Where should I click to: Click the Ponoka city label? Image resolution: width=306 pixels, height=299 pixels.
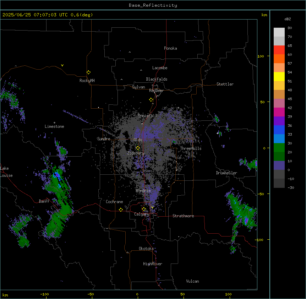[x=170, y=48]
